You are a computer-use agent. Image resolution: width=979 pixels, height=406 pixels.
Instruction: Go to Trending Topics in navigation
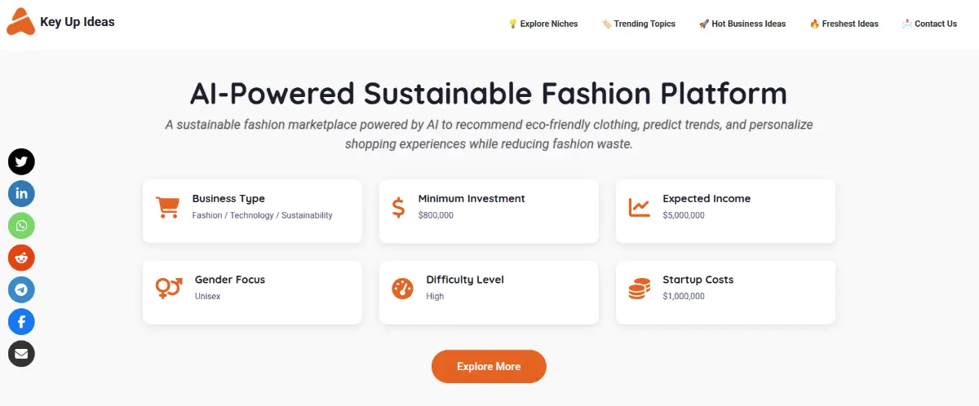[x=638, y=24]
